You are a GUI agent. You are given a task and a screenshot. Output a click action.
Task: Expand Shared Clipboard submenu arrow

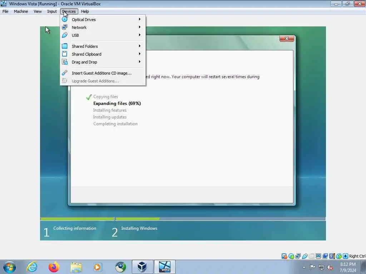[x=140, y=54]
